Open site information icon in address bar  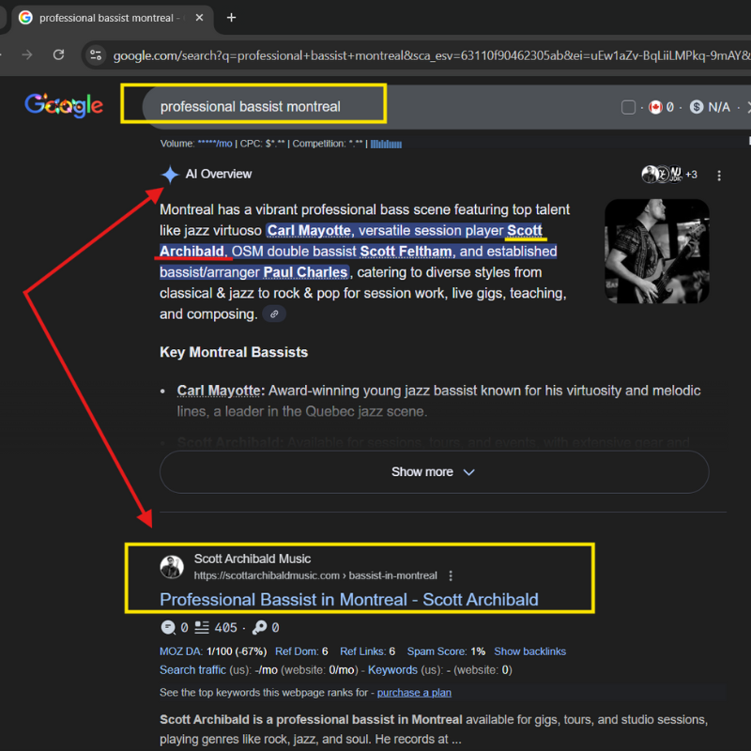[x=95, y=55]
